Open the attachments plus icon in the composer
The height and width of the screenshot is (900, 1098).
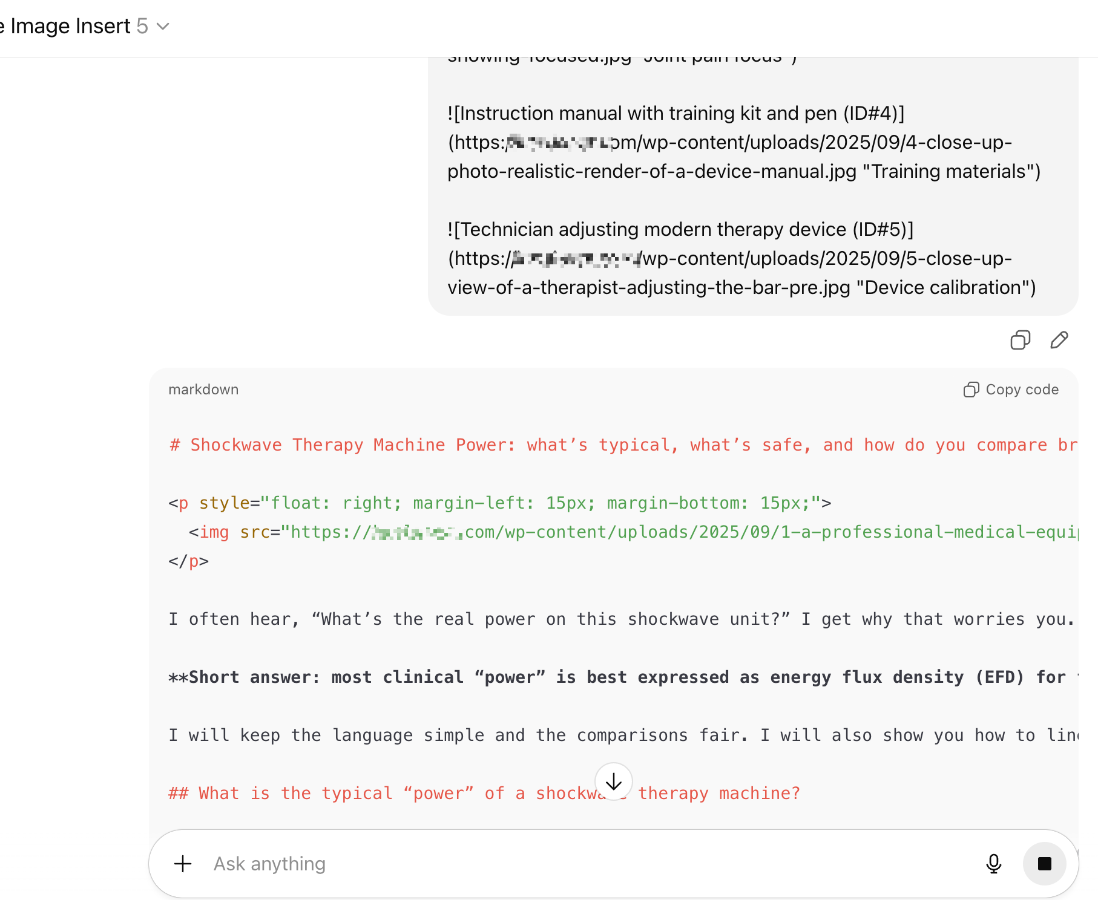tap(183, 864)
